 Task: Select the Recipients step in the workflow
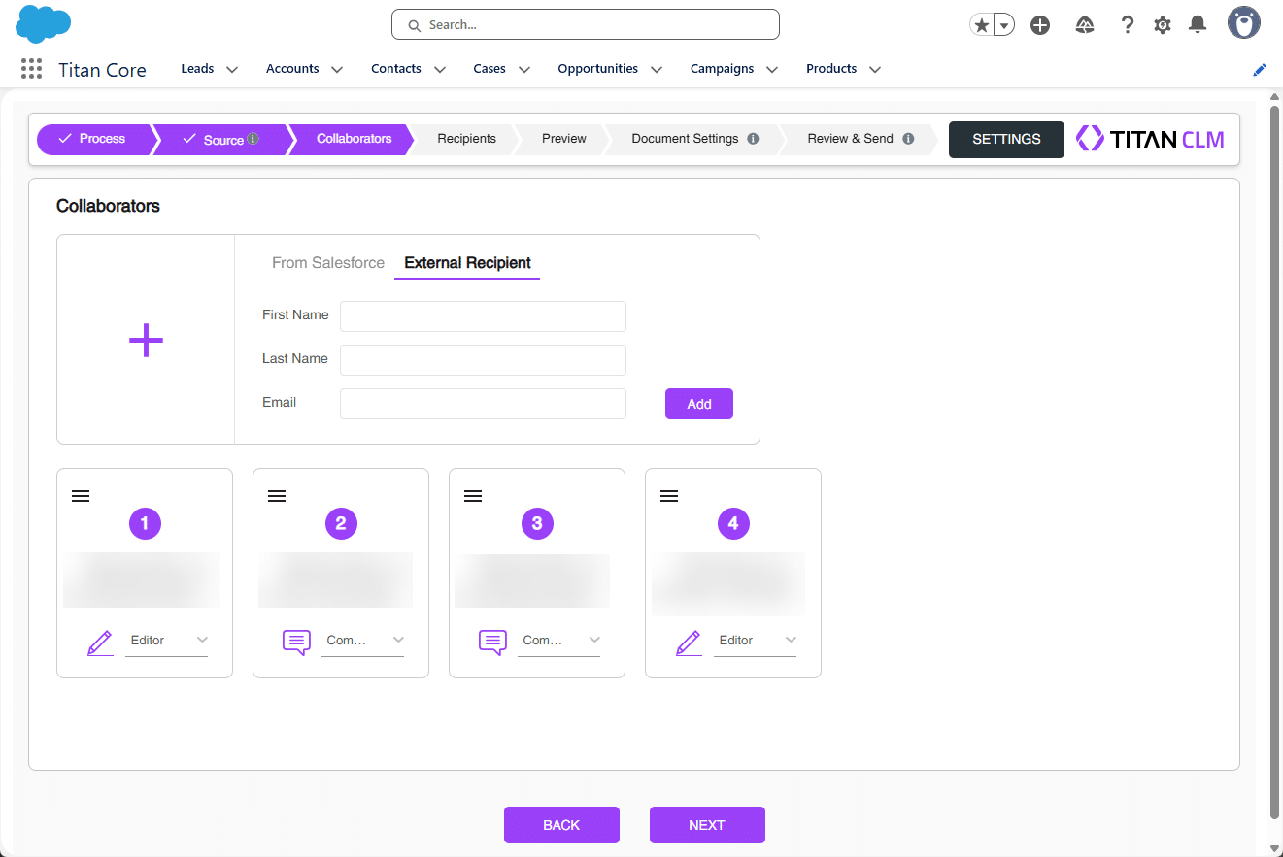pos(466,139)
